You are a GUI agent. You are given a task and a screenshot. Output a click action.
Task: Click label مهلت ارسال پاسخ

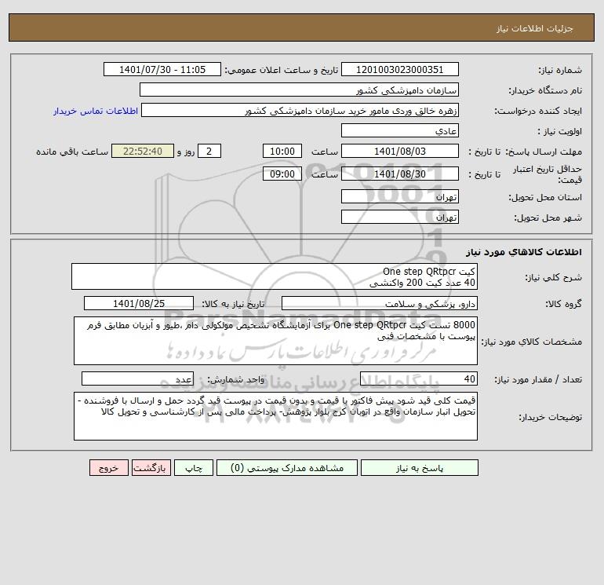tap(543, 152)
